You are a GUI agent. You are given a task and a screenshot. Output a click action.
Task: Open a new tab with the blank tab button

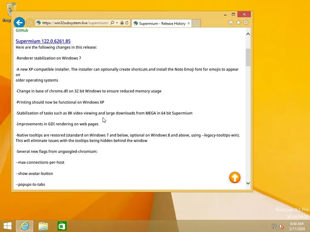[x=196, y=23]
